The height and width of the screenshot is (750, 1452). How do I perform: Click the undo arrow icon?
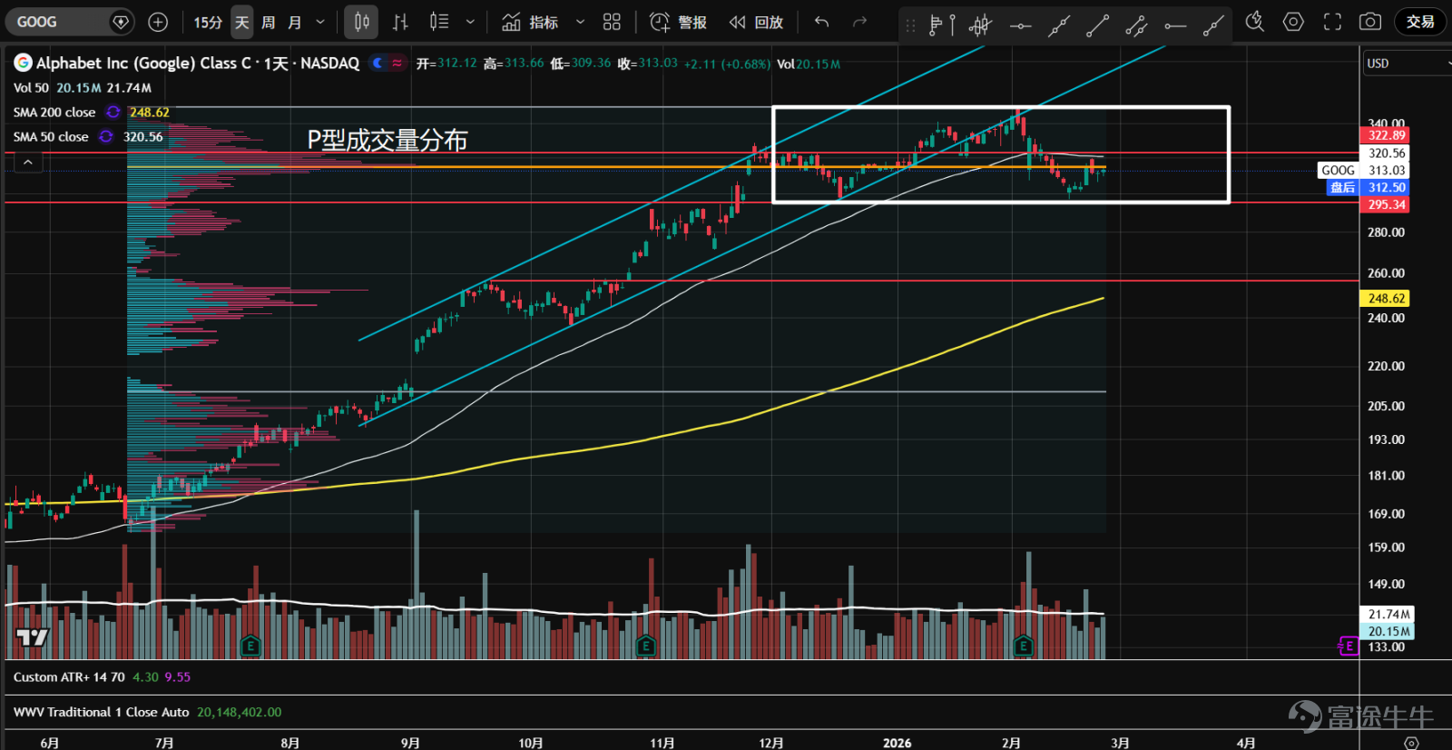click(821, 22)
